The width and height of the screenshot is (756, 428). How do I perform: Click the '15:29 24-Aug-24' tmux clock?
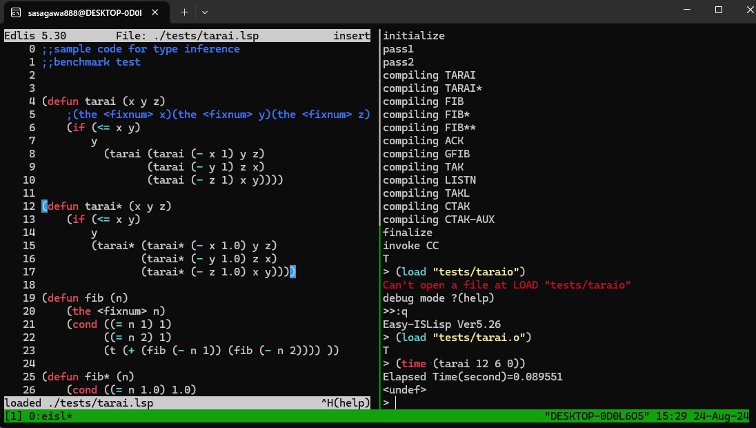(x=702, y=416)
